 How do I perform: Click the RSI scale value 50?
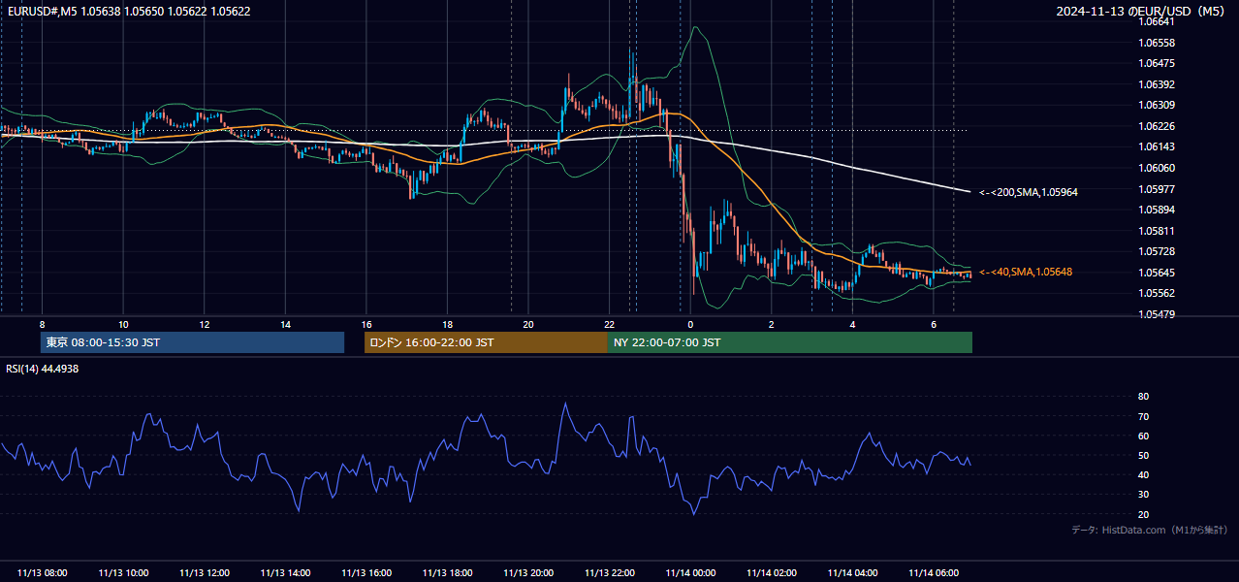[x=1143, y=455]
